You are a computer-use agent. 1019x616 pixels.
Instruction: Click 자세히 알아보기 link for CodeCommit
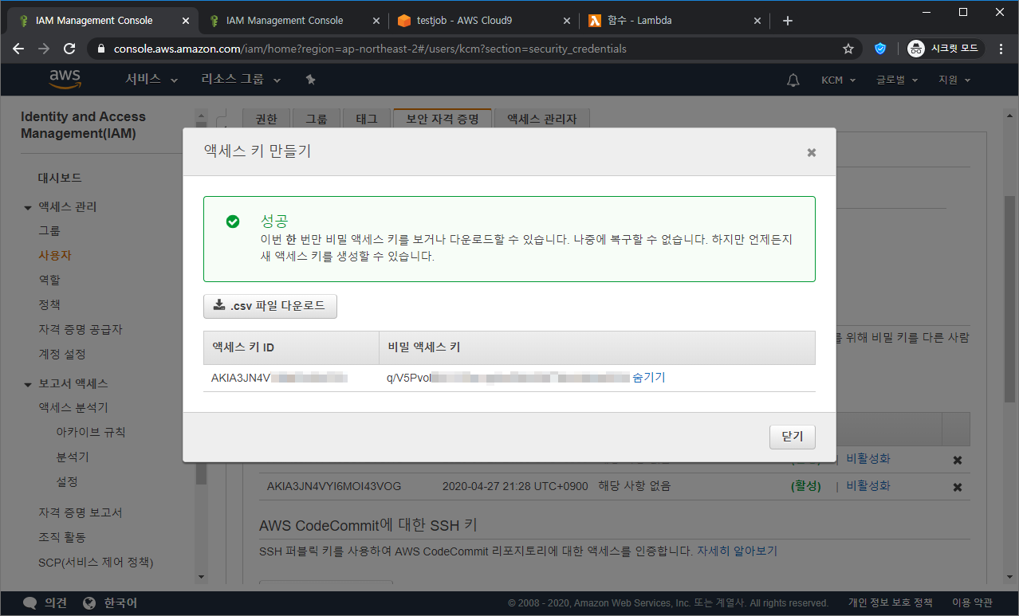click(x=737, y=551)
